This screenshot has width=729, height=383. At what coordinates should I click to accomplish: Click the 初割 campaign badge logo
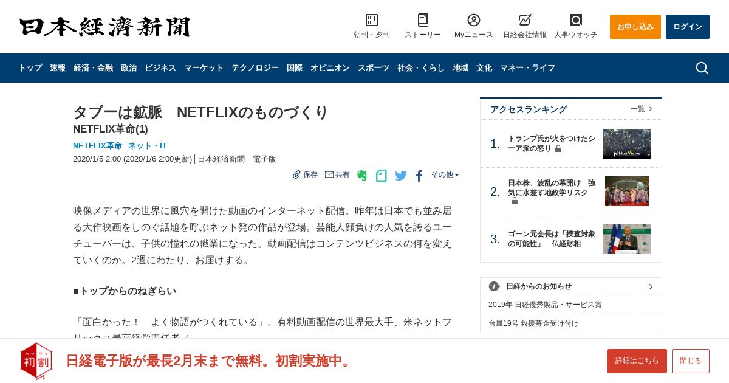point(36,361)
